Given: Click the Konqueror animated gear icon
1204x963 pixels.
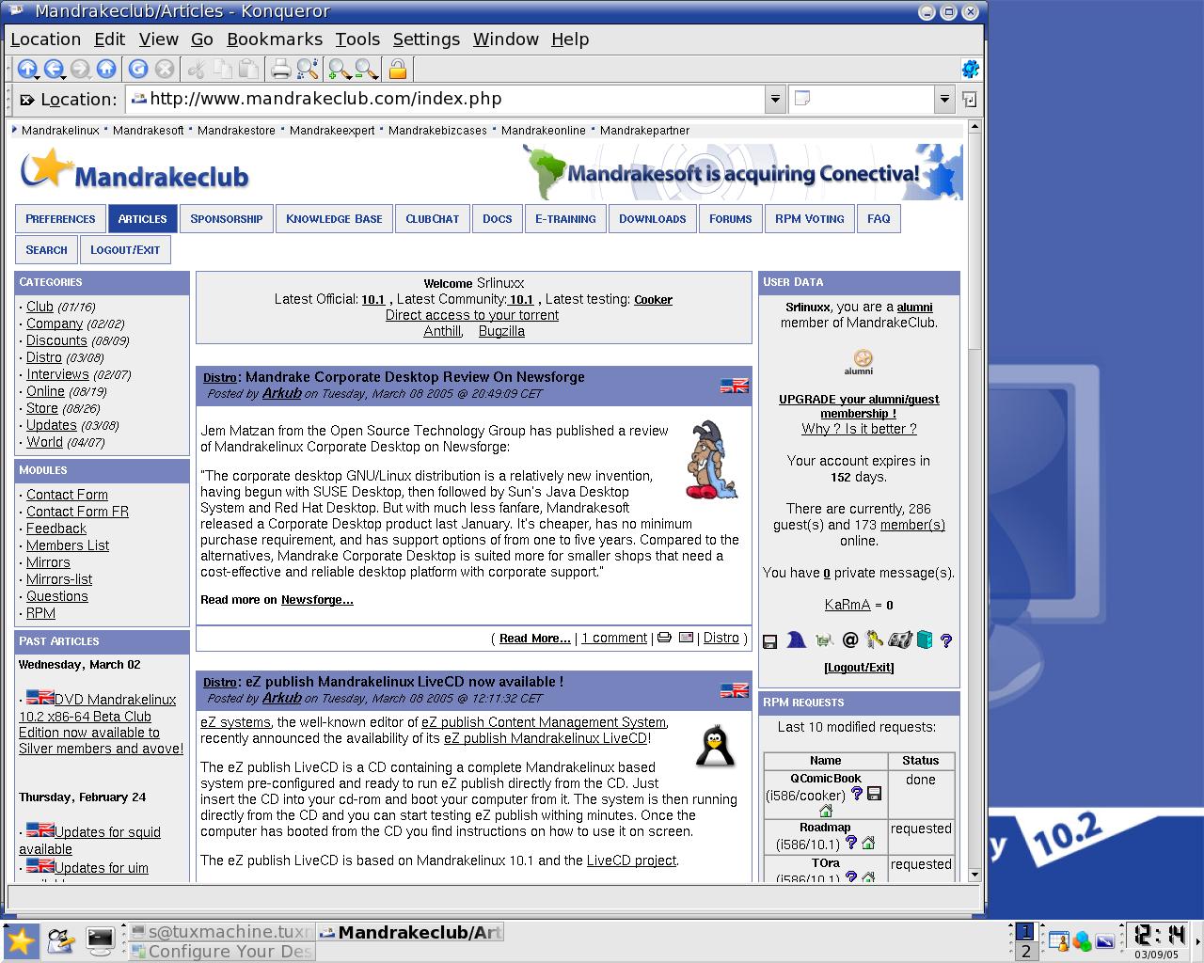Looking at the screenshot, I should coord(970,69).
